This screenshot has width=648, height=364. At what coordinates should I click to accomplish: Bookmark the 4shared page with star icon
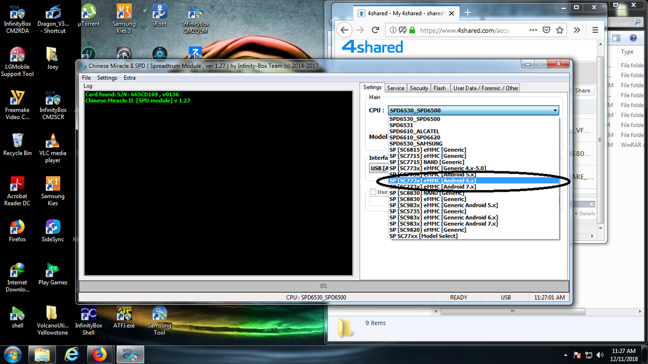559,30
